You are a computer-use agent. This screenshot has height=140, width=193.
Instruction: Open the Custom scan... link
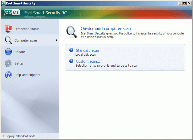click(x=88, y=61)
